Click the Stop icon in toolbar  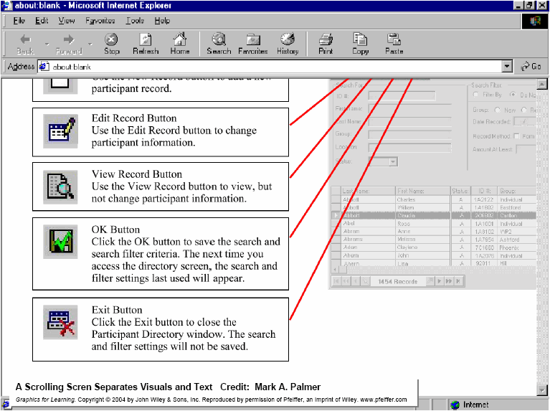coord(112,39)
